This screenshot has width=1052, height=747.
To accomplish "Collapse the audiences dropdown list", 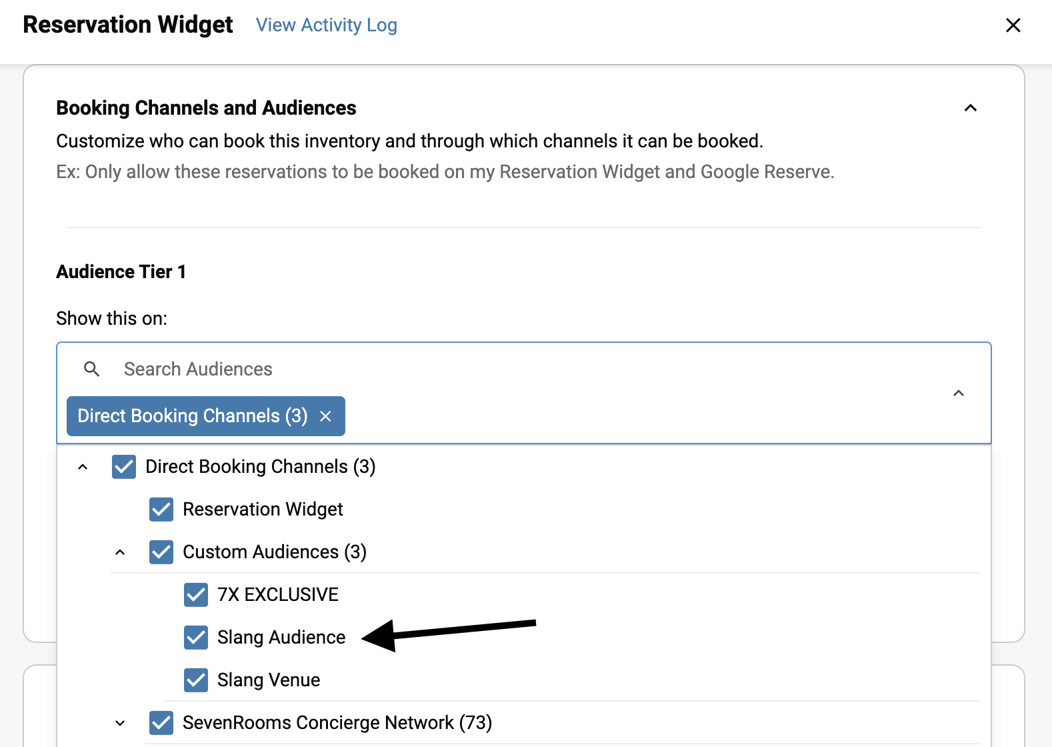I will [x=958, y=393].
